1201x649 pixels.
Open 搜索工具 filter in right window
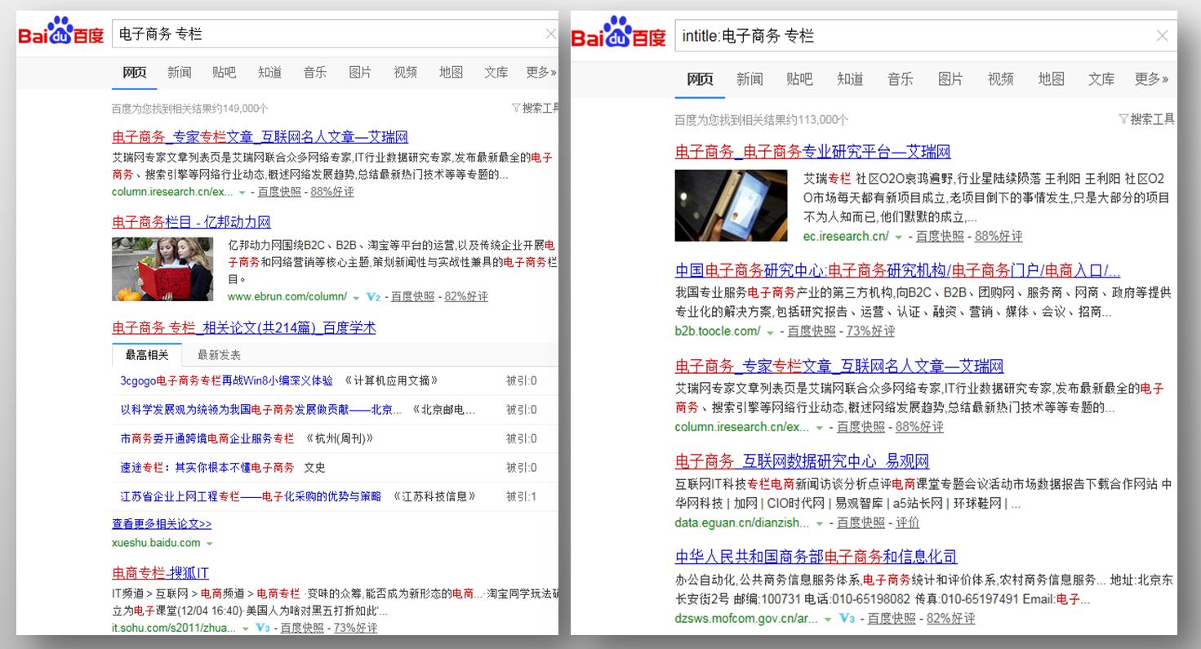[x=1146, y=119]
